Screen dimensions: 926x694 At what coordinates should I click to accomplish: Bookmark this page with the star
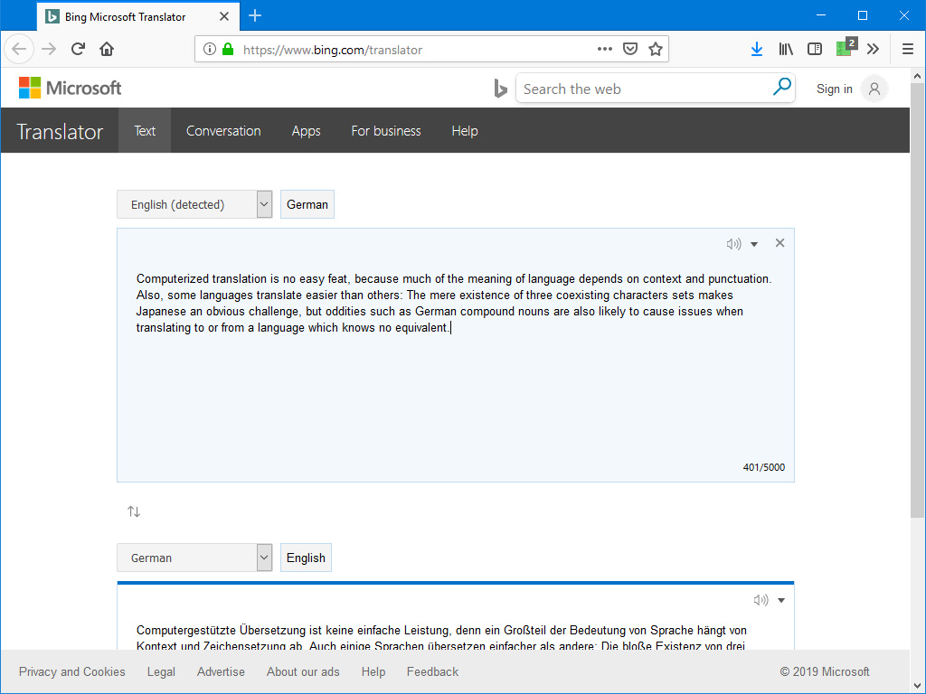click(x=656, y=49)
